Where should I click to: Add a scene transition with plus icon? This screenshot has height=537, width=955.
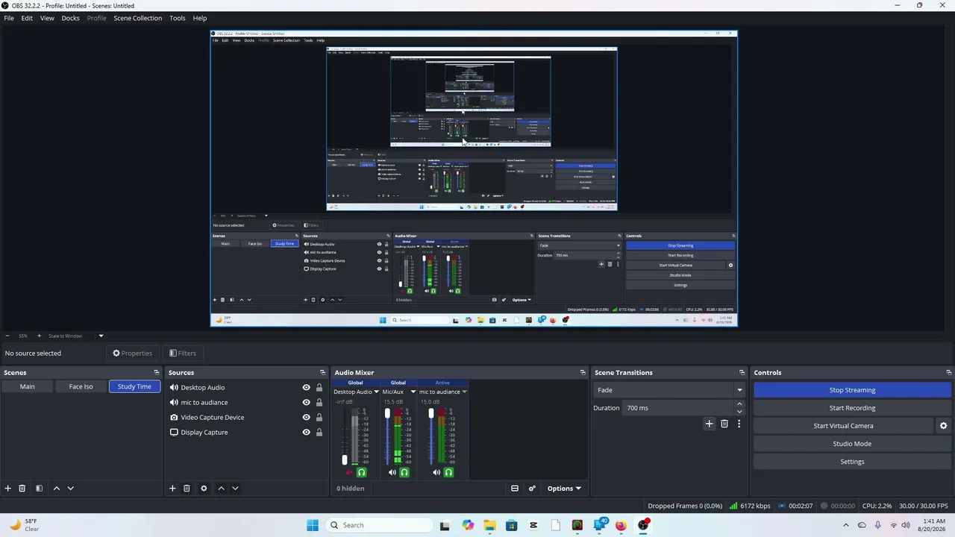click(x=709, y=424)
